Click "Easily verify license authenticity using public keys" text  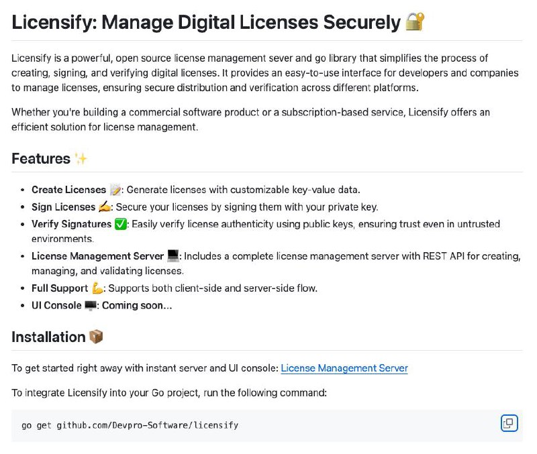[266, 231]
